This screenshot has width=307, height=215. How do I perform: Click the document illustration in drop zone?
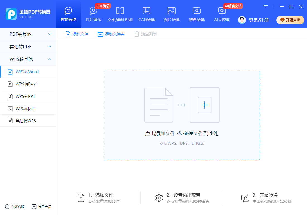159,105
